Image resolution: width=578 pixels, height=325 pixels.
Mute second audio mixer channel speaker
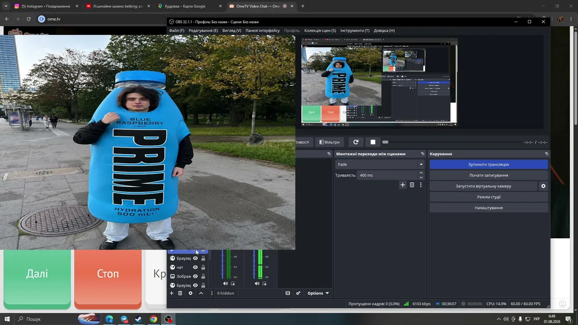pyautogui.click(x=257, y=283)
